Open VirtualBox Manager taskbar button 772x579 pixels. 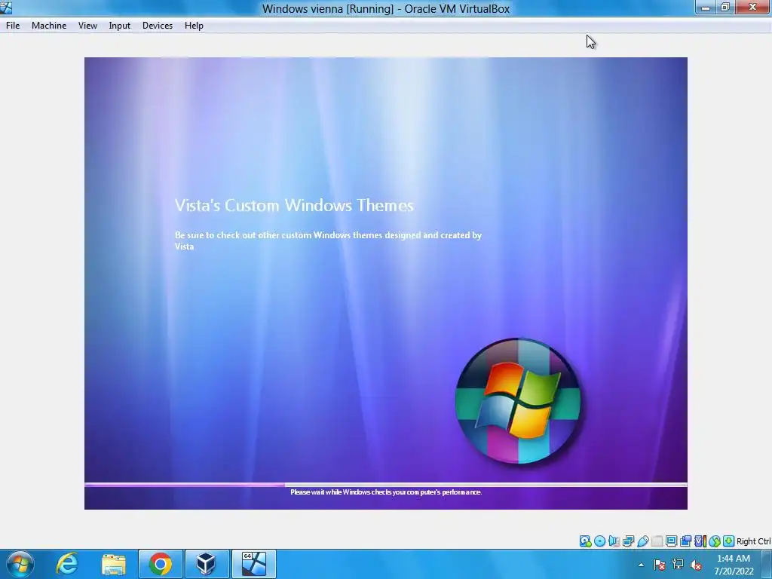(207, 564)
